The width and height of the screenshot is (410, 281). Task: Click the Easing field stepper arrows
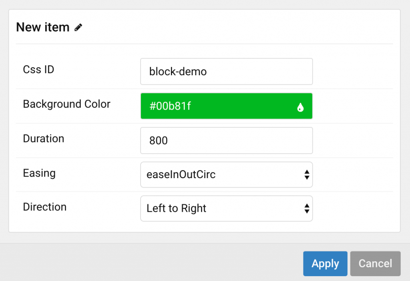click(306, 175)
